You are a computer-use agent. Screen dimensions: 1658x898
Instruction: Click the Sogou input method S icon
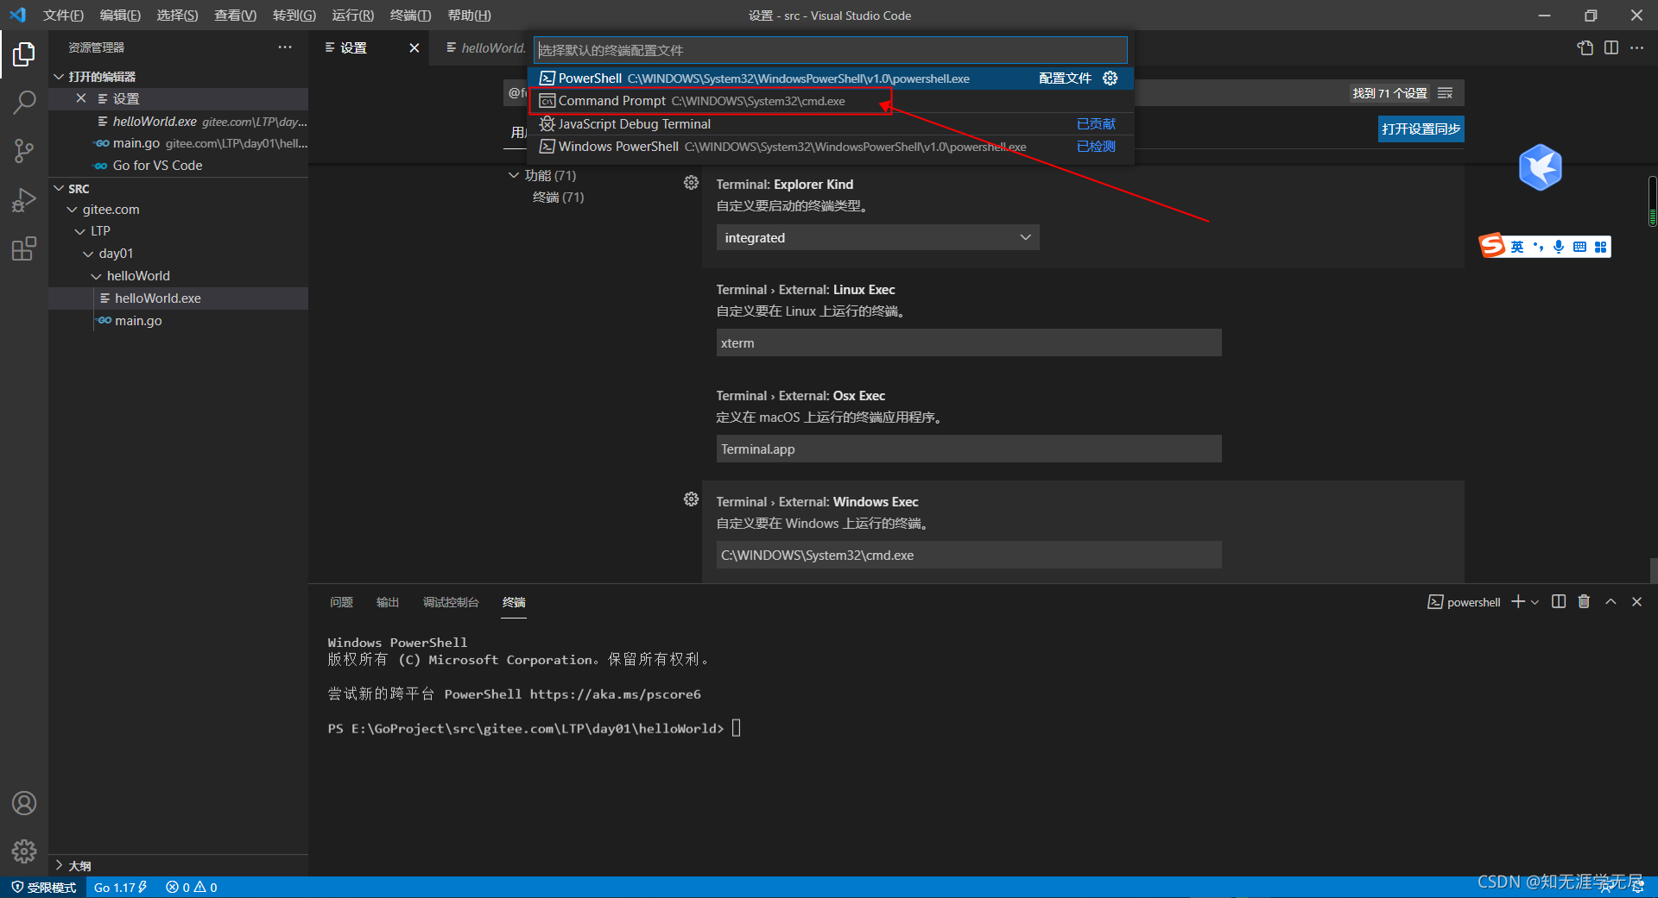pos(1492,246)
